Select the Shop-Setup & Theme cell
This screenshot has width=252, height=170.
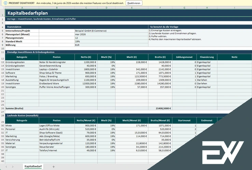57,73
